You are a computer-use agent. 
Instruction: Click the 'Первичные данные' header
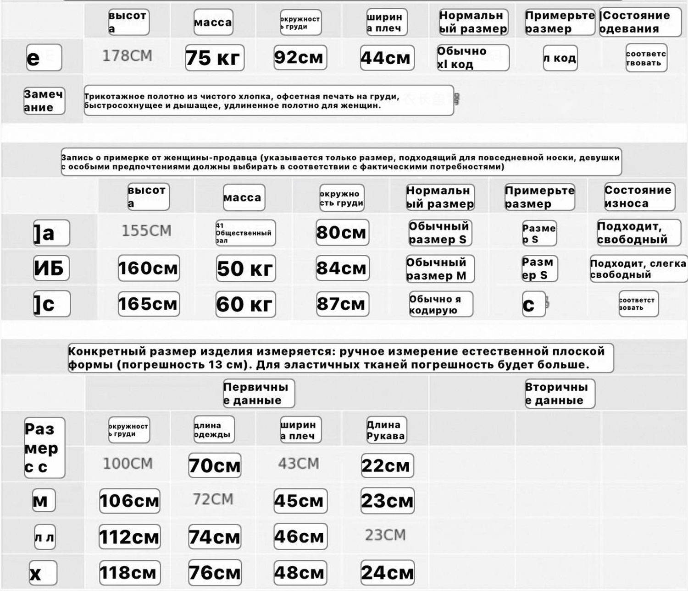click(259, 394)
